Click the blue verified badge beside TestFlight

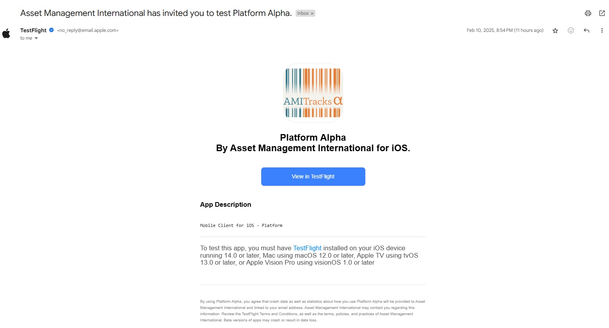(x=51, y=30)
